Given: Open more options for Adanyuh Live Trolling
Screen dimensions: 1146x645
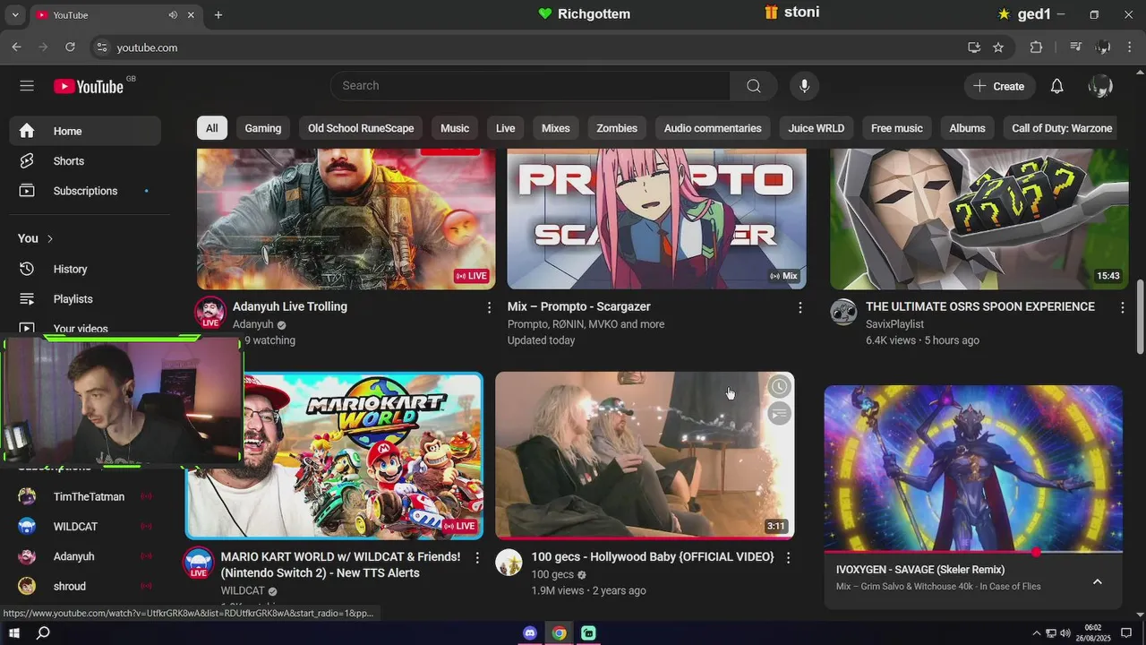Looking at the screenshot, I should click(489, 307).
